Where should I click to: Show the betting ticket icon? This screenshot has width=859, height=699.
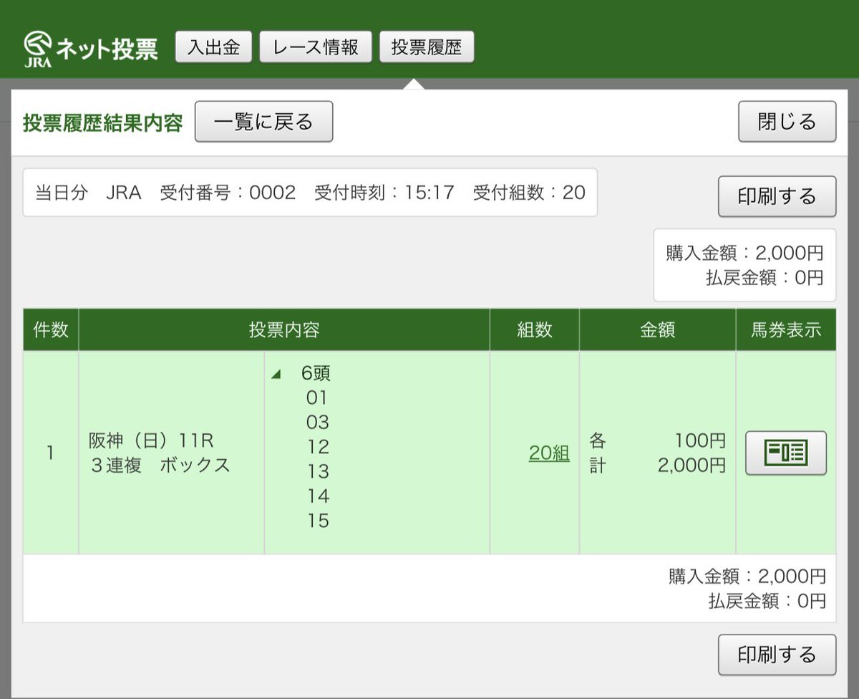(x=786, y=453)
